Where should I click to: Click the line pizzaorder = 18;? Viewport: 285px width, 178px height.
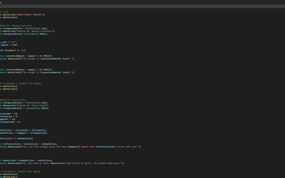pyautogui.click(x=9, y=114)
